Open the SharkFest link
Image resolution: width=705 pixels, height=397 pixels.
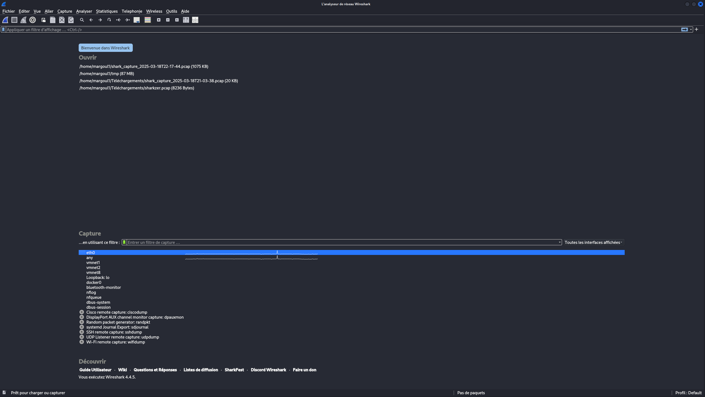point(234,370)
